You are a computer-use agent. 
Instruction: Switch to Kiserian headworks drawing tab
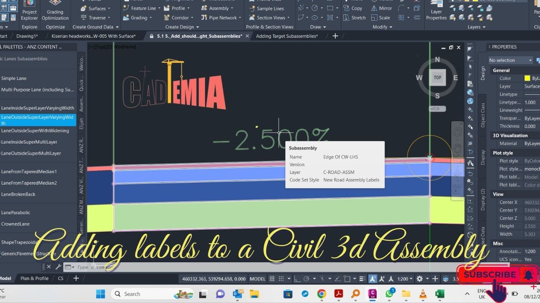(x=93, y=36)
